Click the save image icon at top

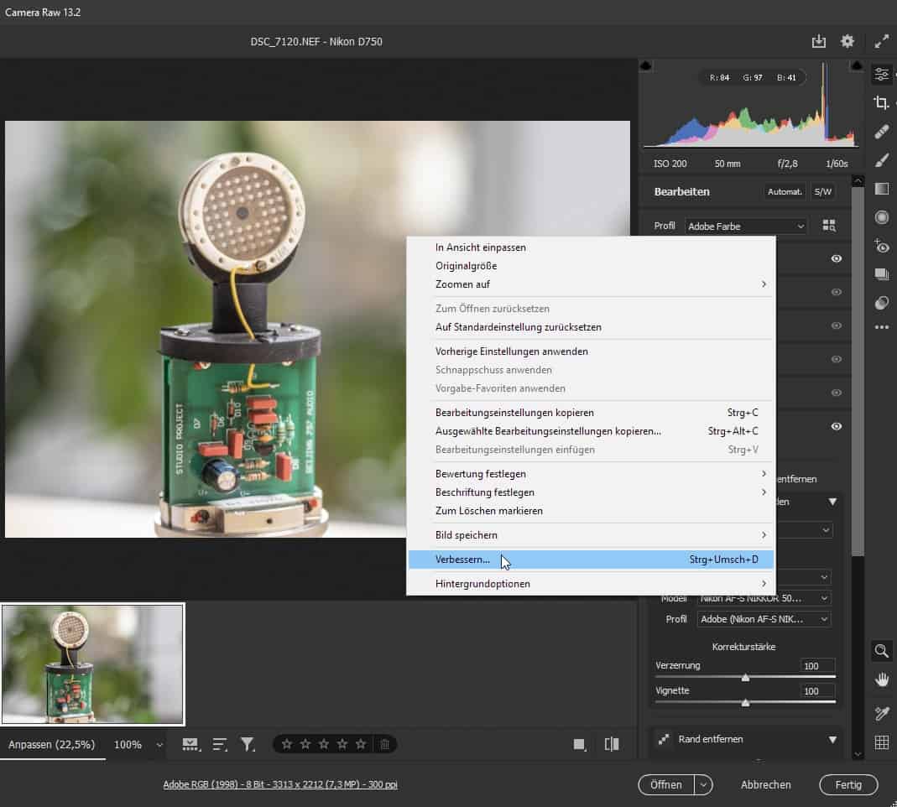point(819,41)
